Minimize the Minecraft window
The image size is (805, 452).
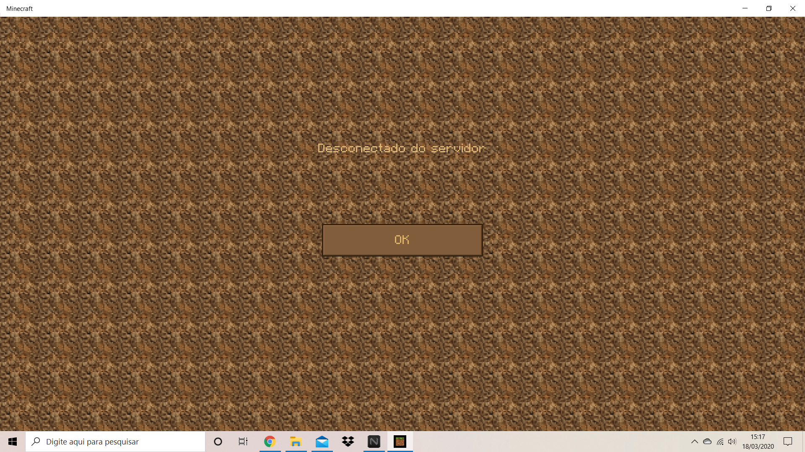[745, 8]
